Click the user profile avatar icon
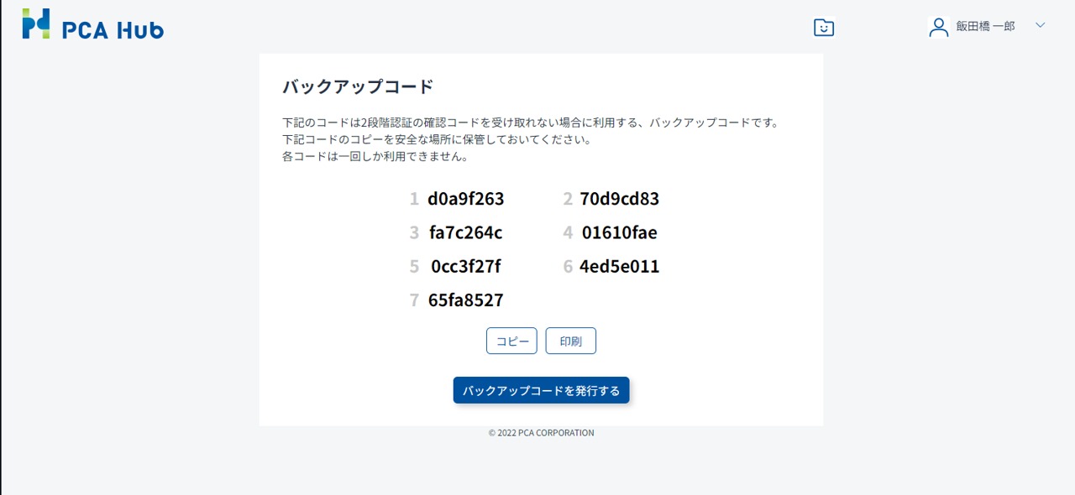Screen dimensions: 1075x495 click(x=938, y=27)
